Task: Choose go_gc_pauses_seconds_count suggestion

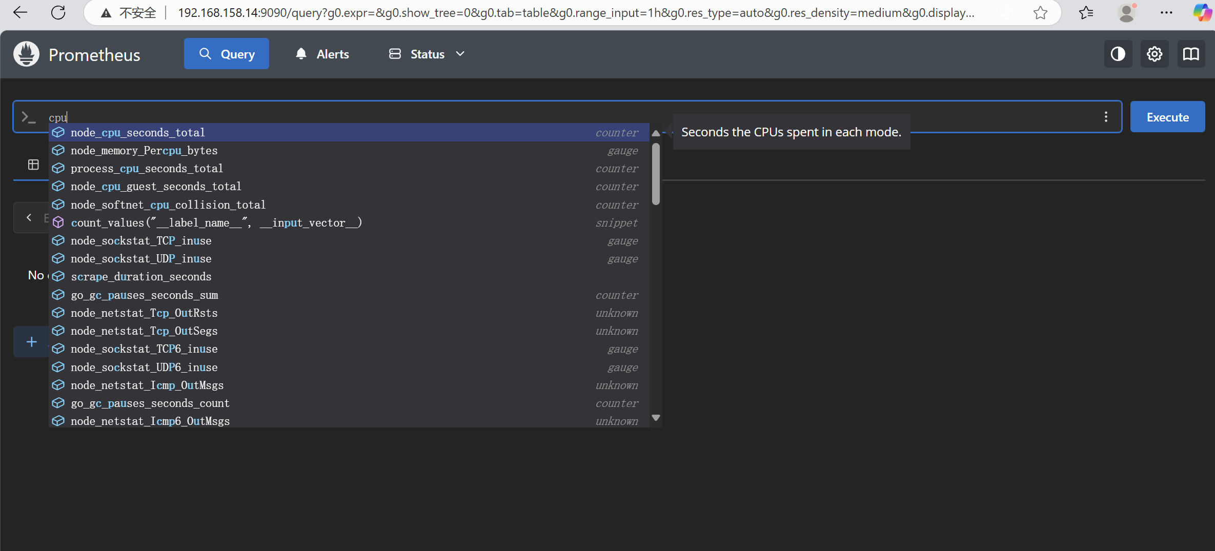Action: [x=349, y=403]
